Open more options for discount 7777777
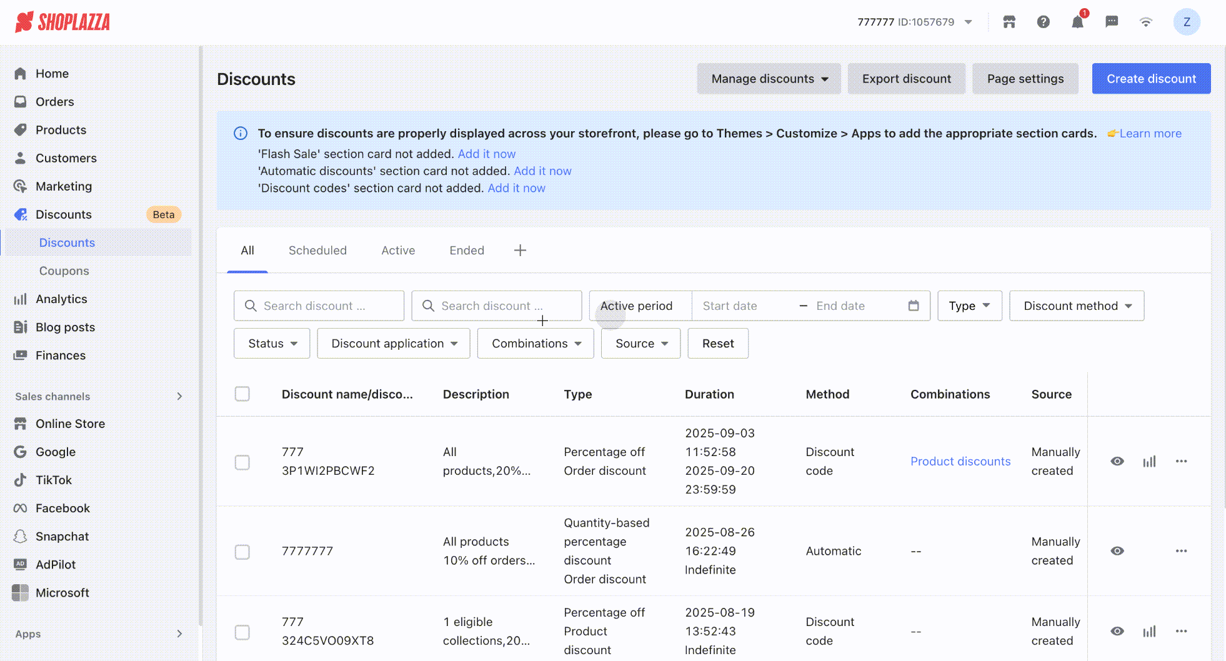This screenshot has height=661, width=1226. pyautogui.click(x=1180, y=551)
